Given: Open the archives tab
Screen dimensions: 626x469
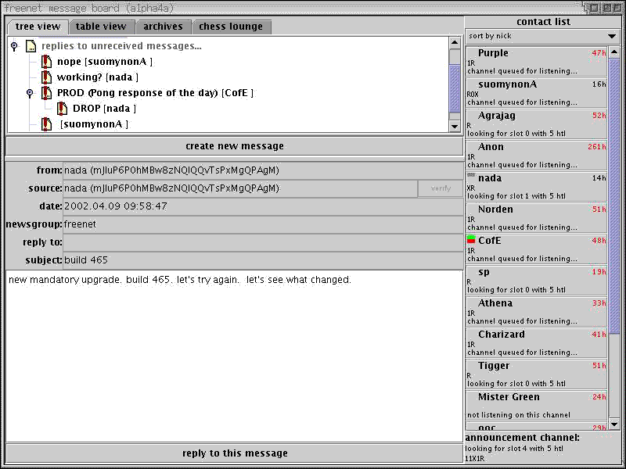Looking at the screenshot, I should click(x=163, y=27).
